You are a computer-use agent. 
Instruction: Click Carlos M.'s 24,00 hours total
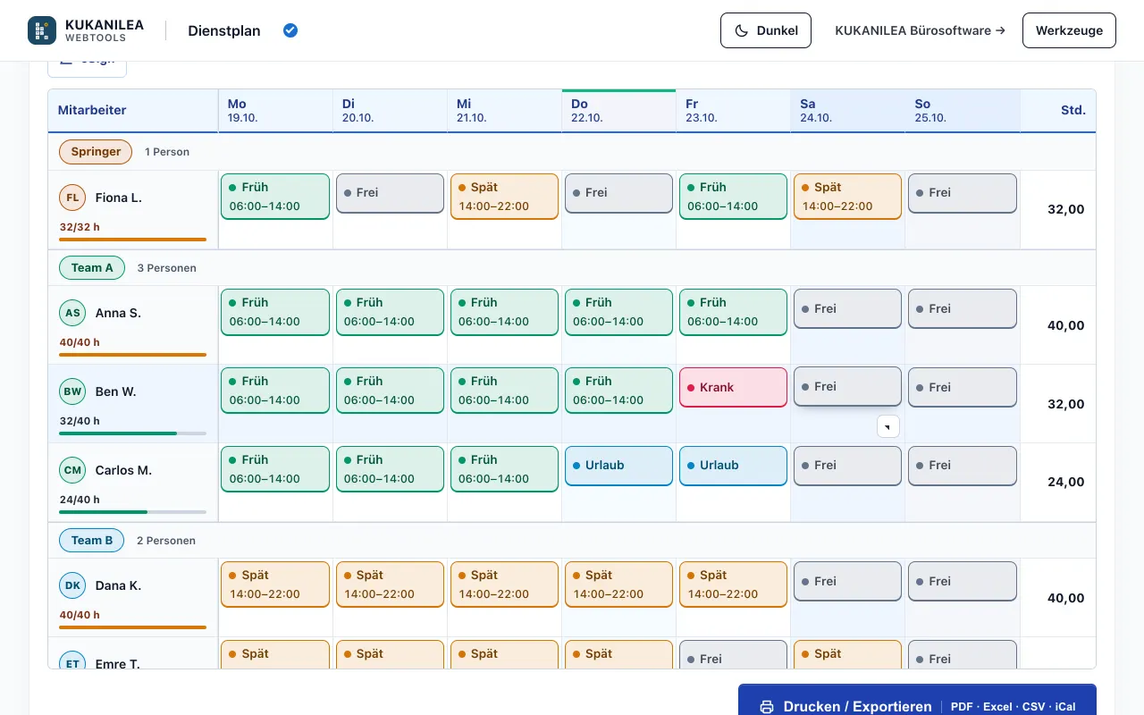1065,482
